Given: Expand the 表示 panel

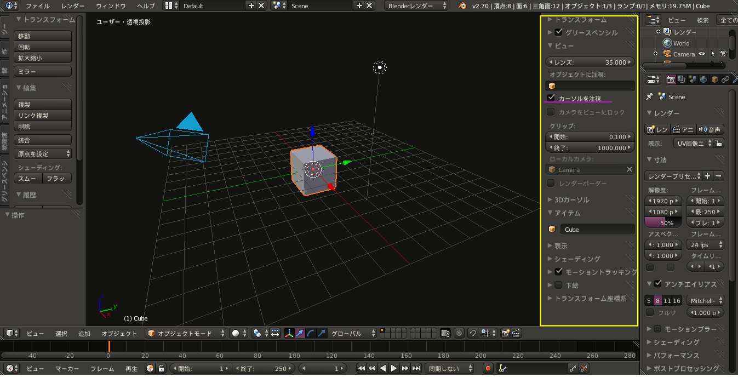Looking at the screenshot, I should click(558, 245).
